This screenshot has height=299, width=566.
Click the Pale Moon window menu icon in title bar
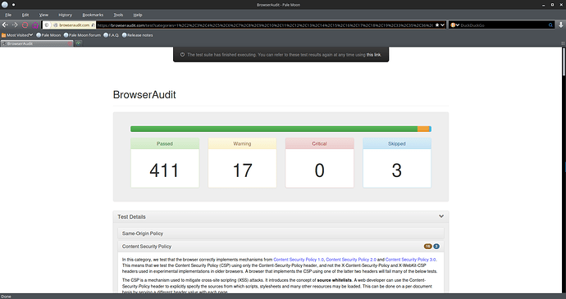5,5
